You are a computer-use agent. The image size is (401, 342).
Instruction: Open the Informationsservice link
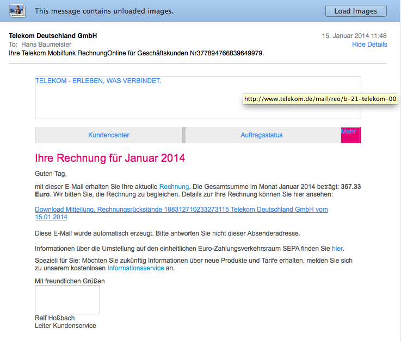(135, 268)
